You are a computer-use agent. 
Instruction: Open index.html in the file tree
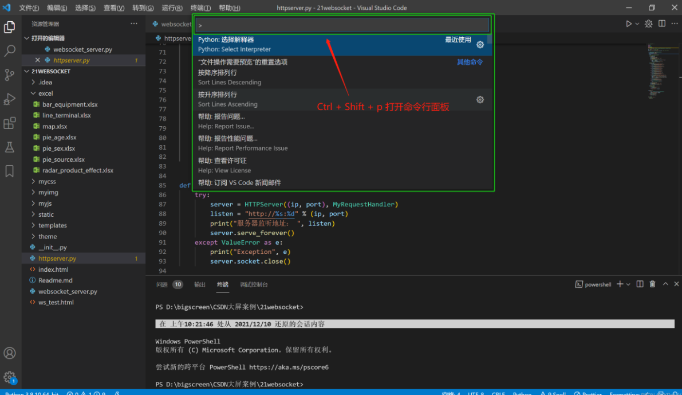point(53,269)
